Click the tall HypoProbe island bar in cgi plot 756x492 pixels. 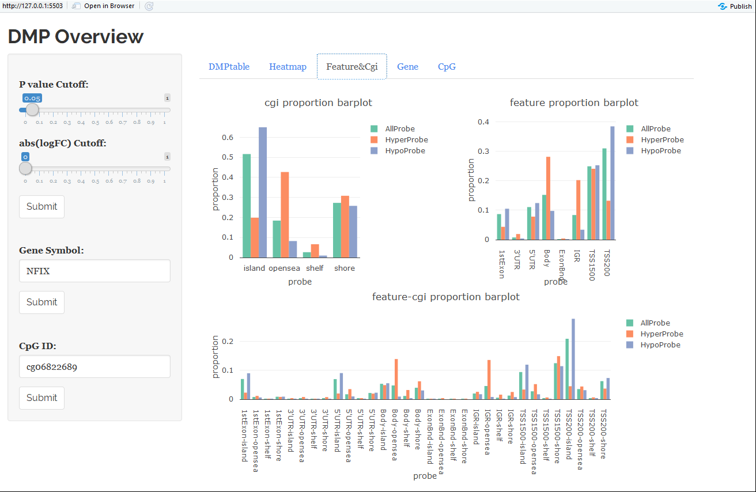coord(263,192)
